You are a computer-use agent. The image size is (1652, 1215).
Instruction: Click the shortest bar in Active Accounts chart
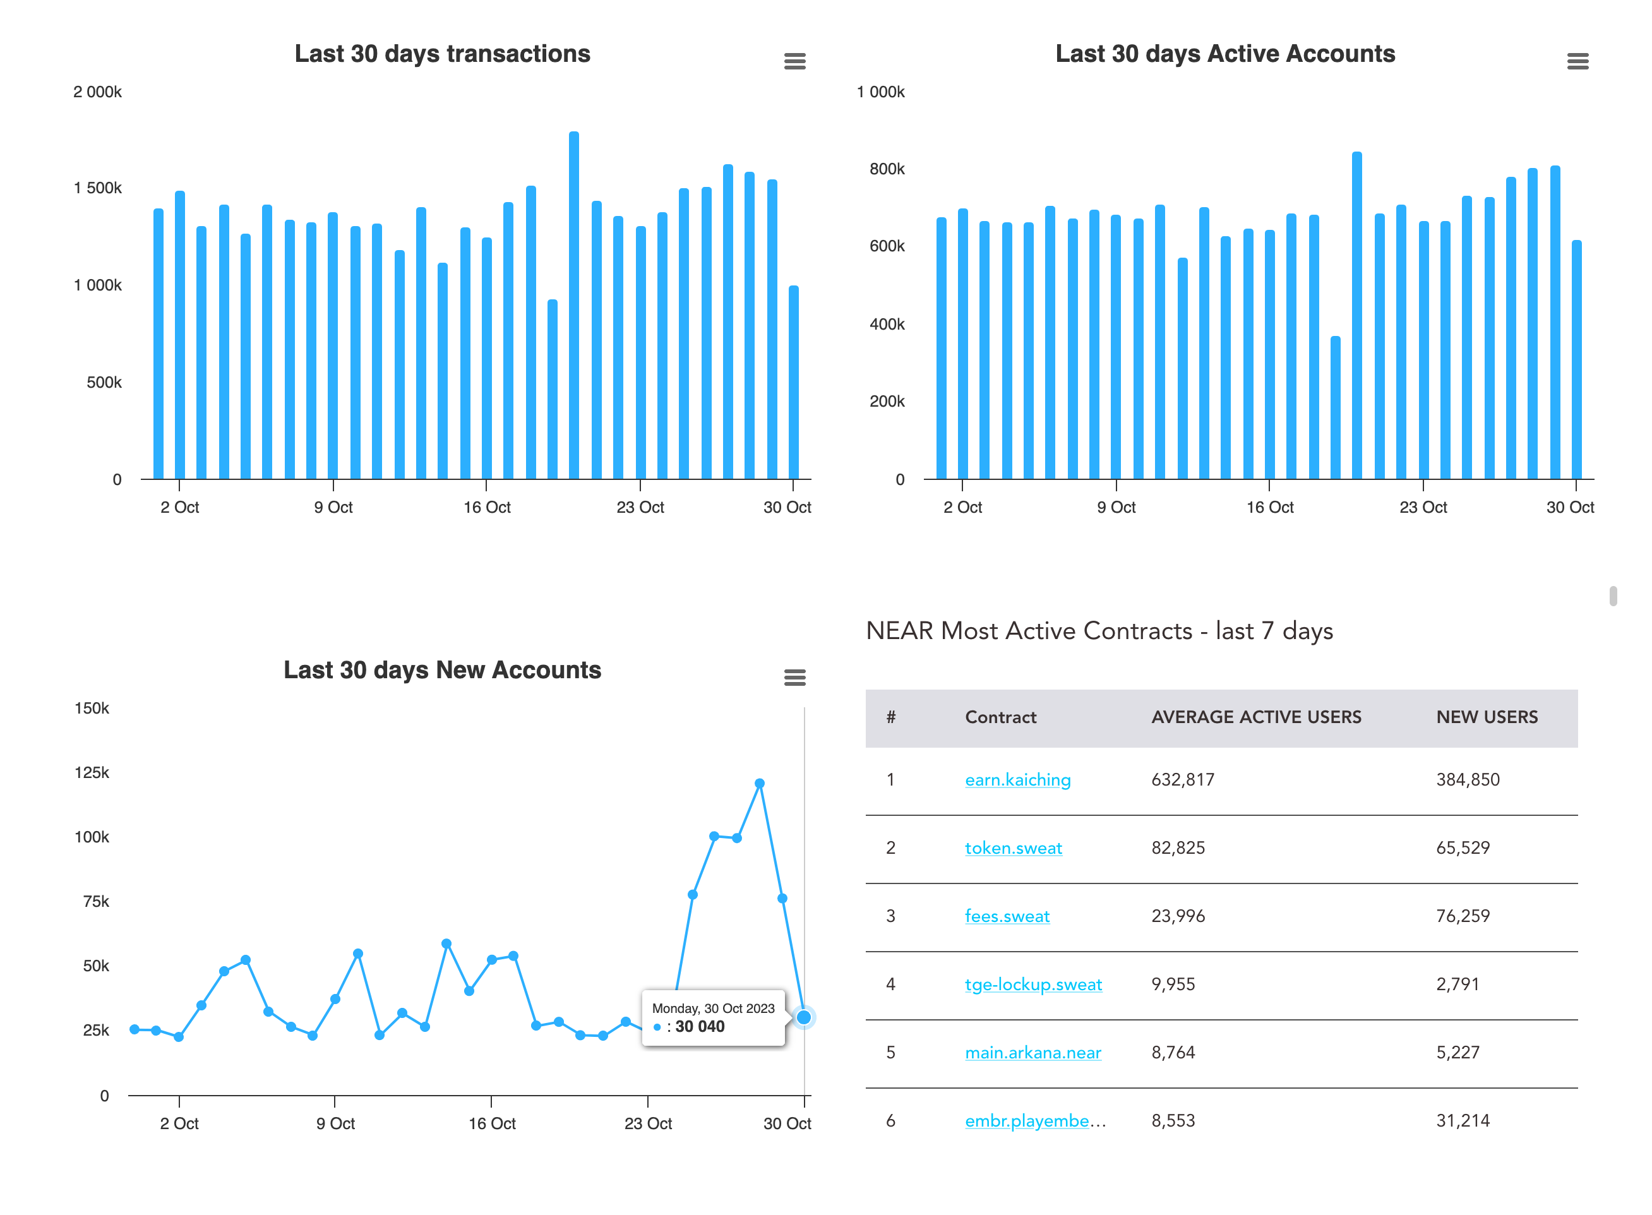coord(1335,408)
